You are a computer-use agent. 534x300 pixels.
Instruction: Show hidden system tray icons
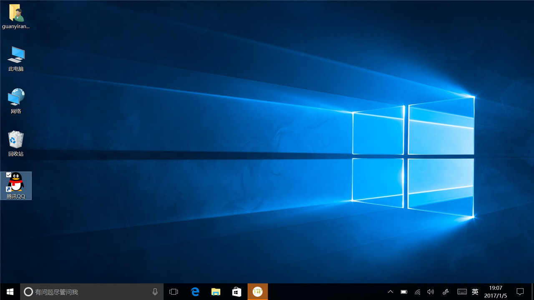[390, 292]
